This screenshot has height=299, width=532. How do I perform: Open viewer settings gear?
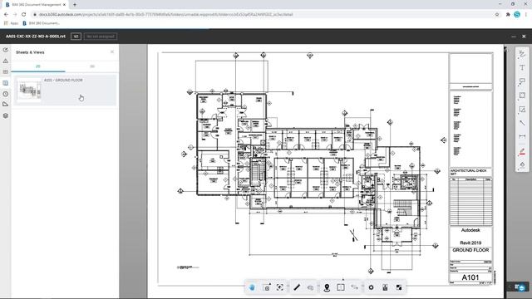click(372, 287)
